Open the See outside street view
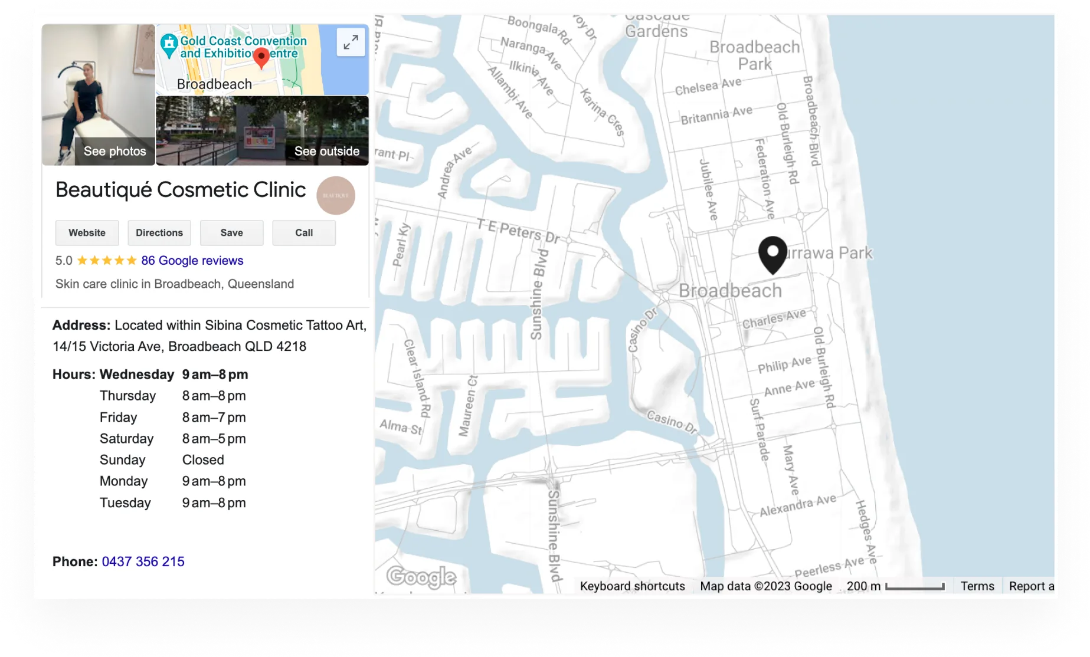This screenshot has height=657, width=1090. 262,131
